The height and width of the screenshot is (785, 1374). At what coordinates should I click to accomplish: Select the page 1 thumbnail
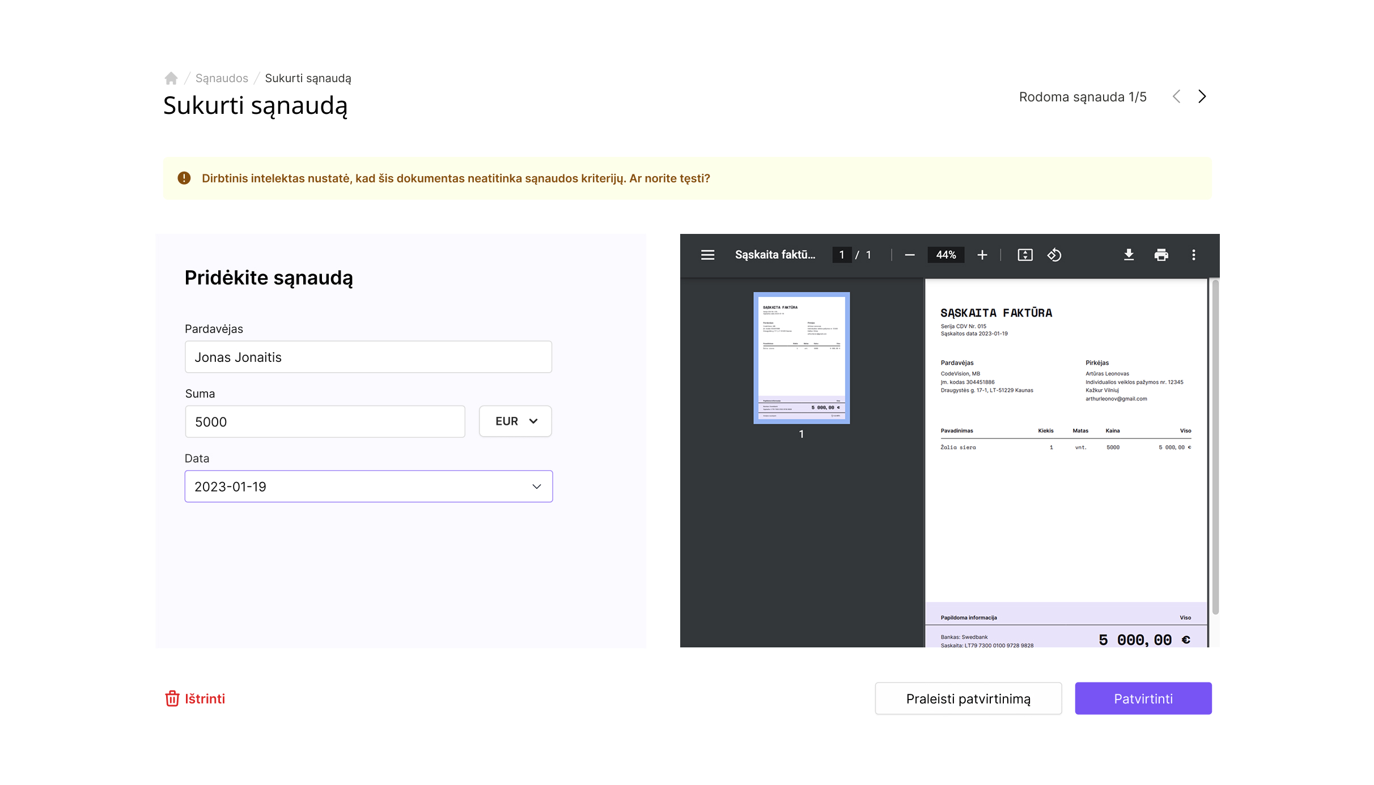(801, 358)
